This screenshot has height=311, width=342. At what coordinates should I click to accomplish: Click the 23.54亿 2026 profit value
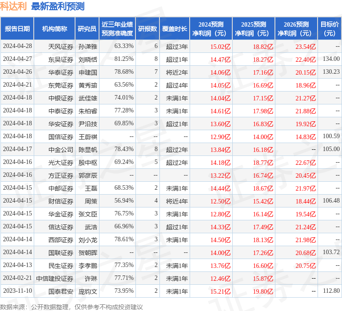click(306, 47)
